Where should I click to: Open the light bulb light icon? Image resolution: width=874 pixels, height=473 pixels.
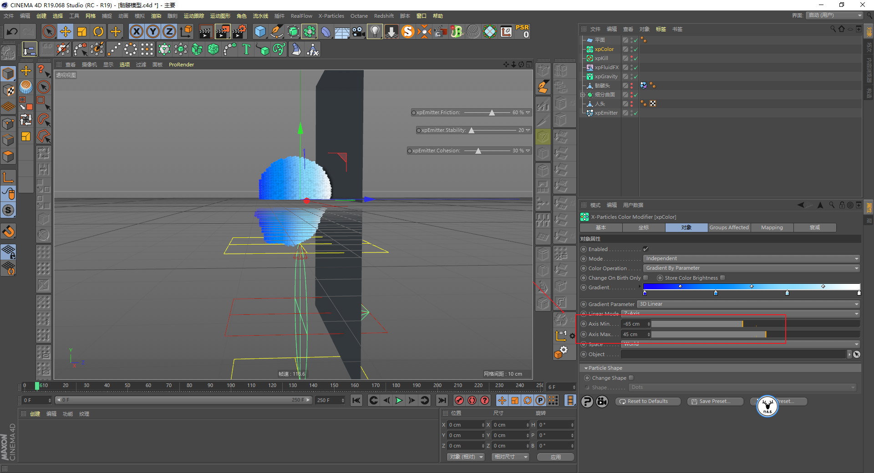(x=375, y=31)
